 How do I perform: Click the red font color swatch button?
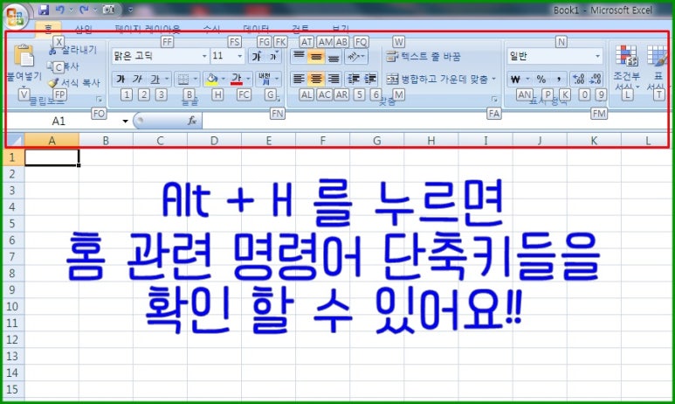pos(236,79)
